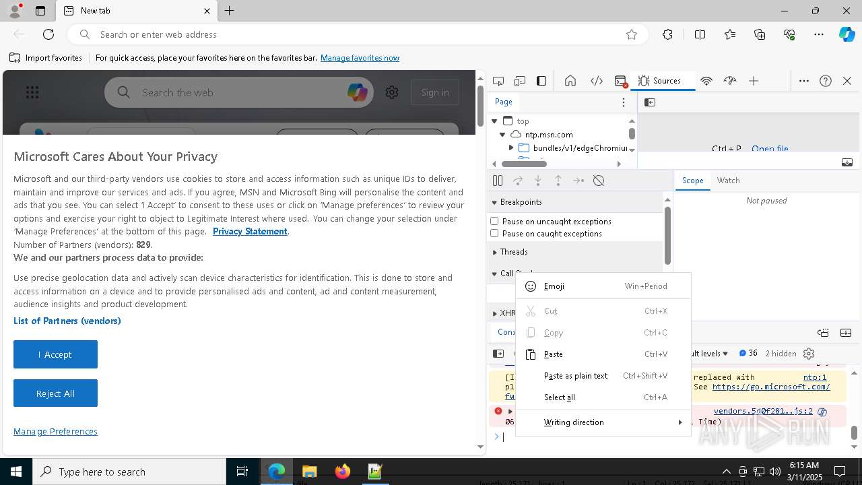
Task: Click the favorites star in address bar
Action: [632, 34]
